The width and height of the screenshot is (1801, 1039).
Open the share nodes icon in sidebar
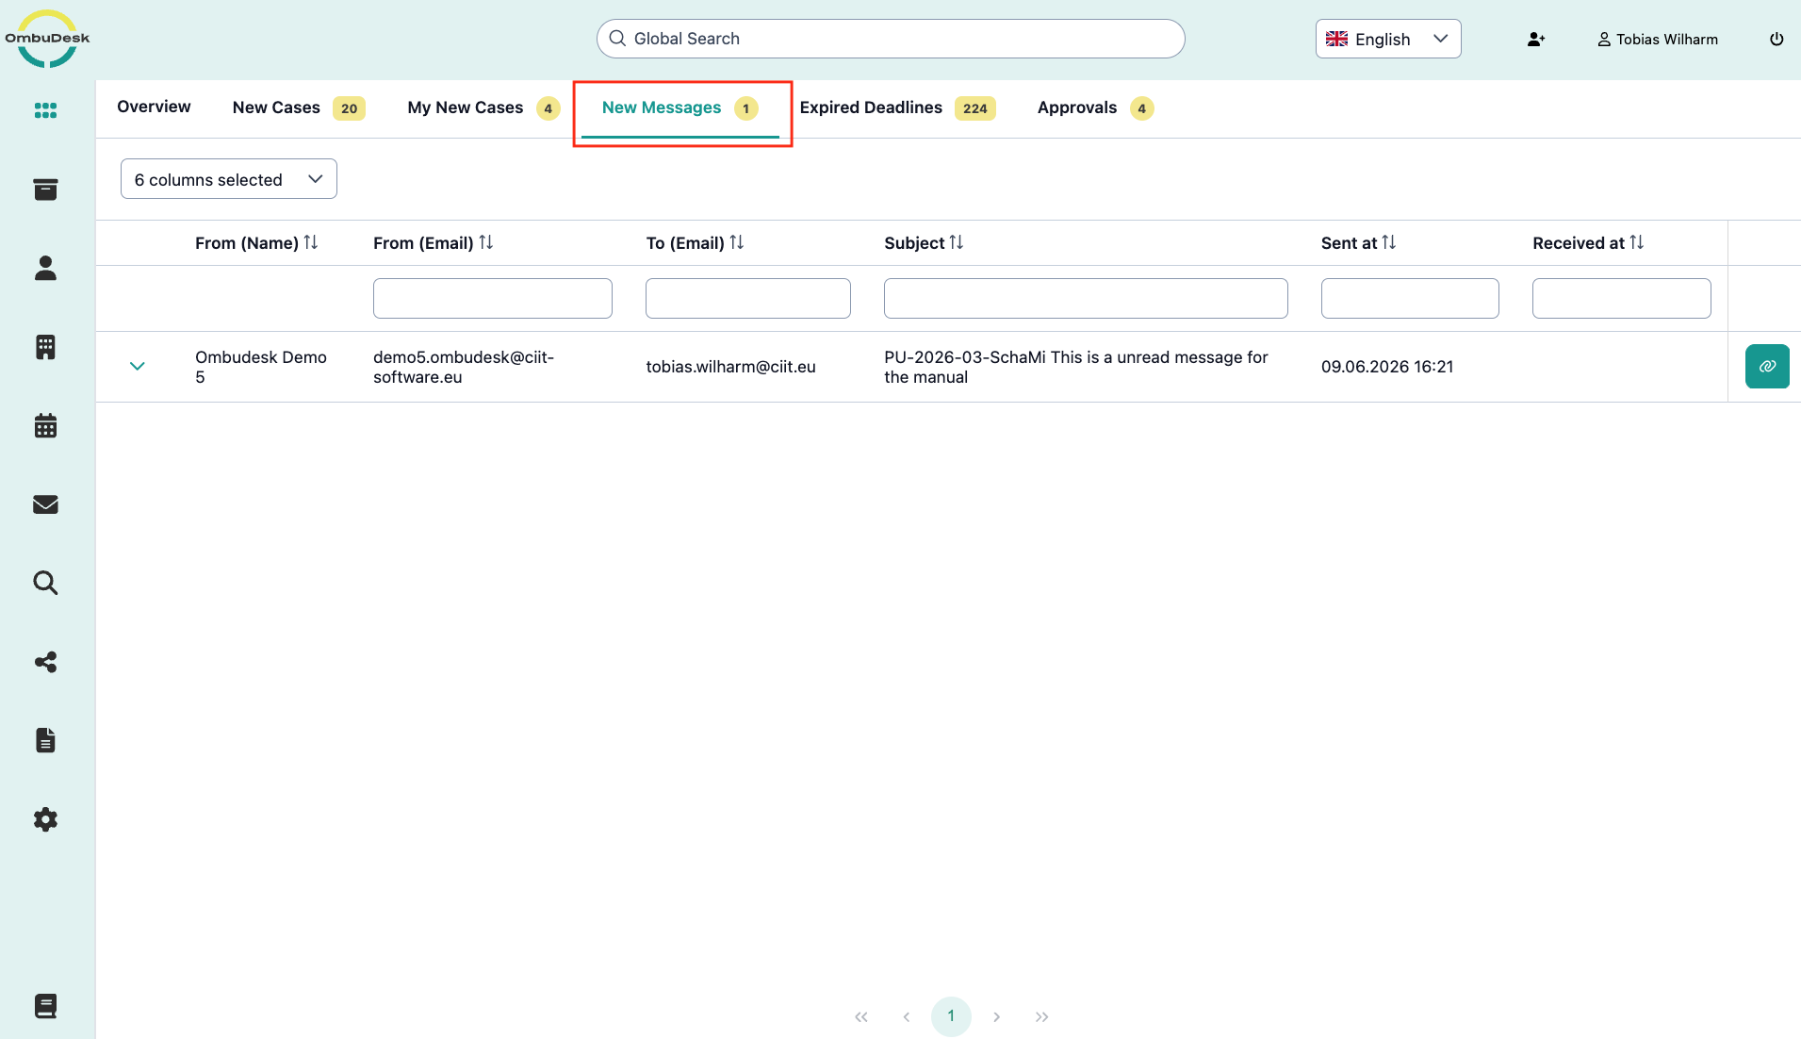[x=45, y=662]
